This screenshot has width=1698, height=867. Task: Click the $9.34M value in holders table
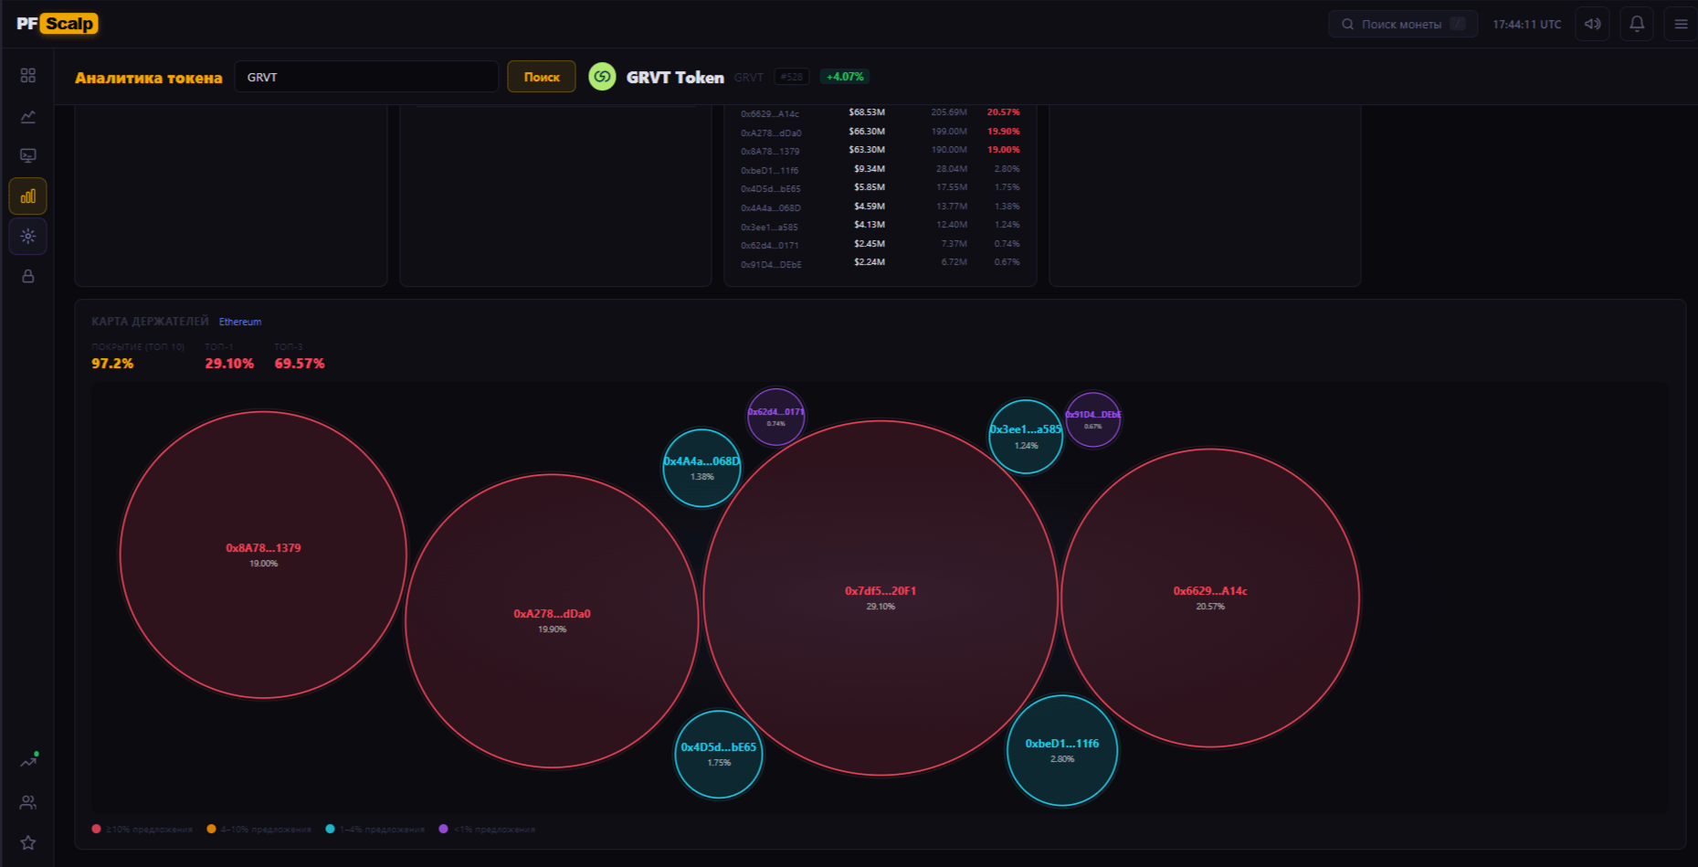pyautogui.click(x=870, y=169)
